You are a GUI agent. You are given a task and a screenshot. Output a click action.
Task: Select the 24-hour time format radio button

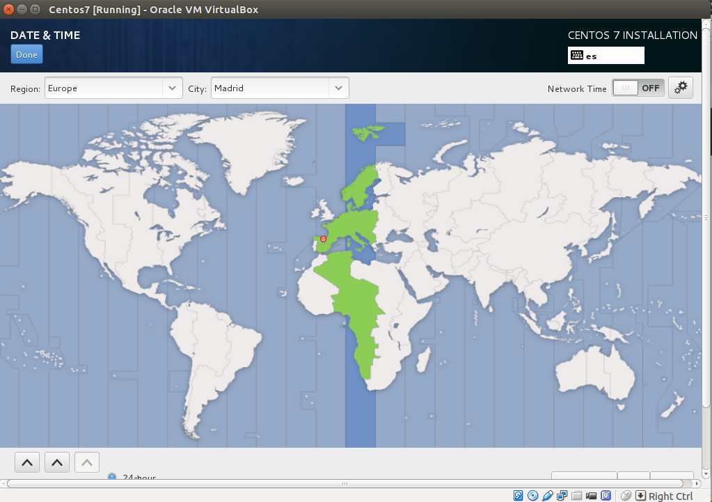[111, 477]
